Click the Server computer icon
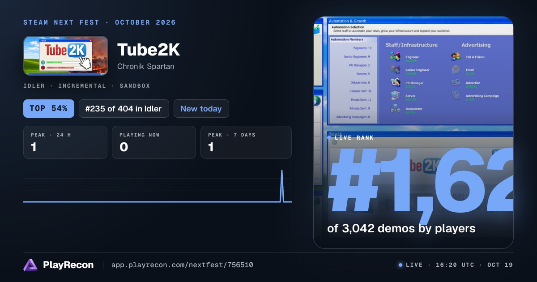This screenshot has height=282, width=537. (x=395, y=95)
